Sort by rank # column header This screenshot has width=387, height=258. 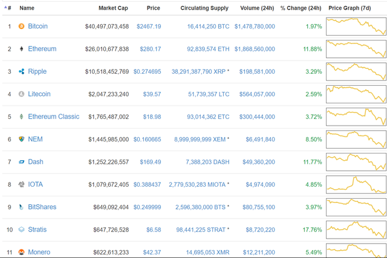(x=10, y=8)
